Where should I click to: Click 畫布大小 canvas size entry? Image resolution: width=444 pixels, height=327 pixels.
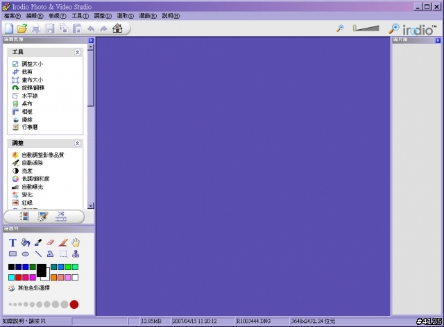click(28, 80)
